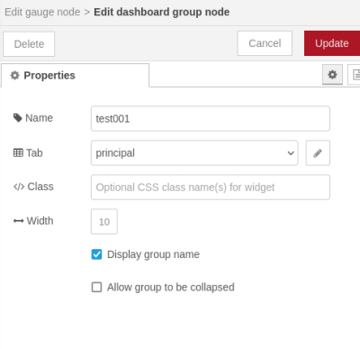Viewport: 360px width, 349px height.
Task: Open the Tab dropdown showing principal
Action: tap(194, 152)
